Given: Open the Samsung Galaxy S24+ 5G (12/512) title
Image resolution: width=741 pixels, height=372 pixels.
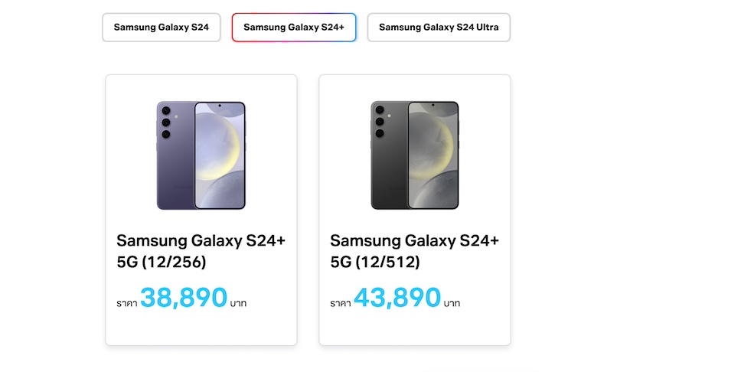Looking at the screenshot, I should [x=414, y=251].
